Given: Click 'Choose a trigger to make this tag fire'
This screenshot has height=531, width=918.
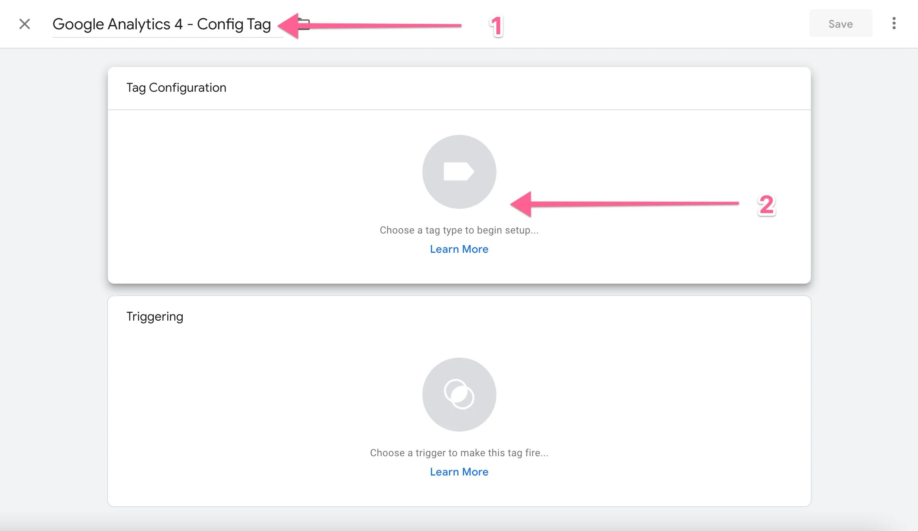Looking at the screenshot, I should click(459, 453).
